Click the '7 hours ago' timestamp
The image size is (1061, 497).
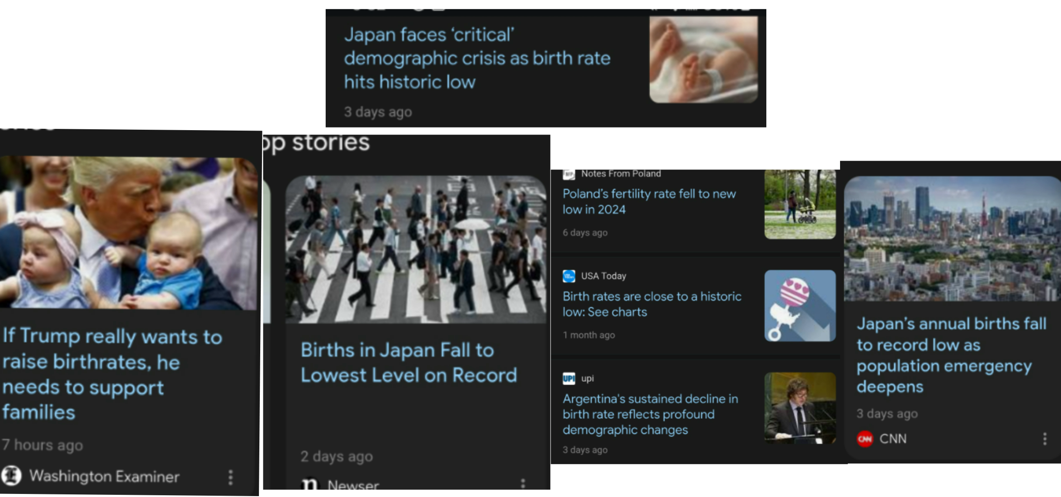click(42, 445)
